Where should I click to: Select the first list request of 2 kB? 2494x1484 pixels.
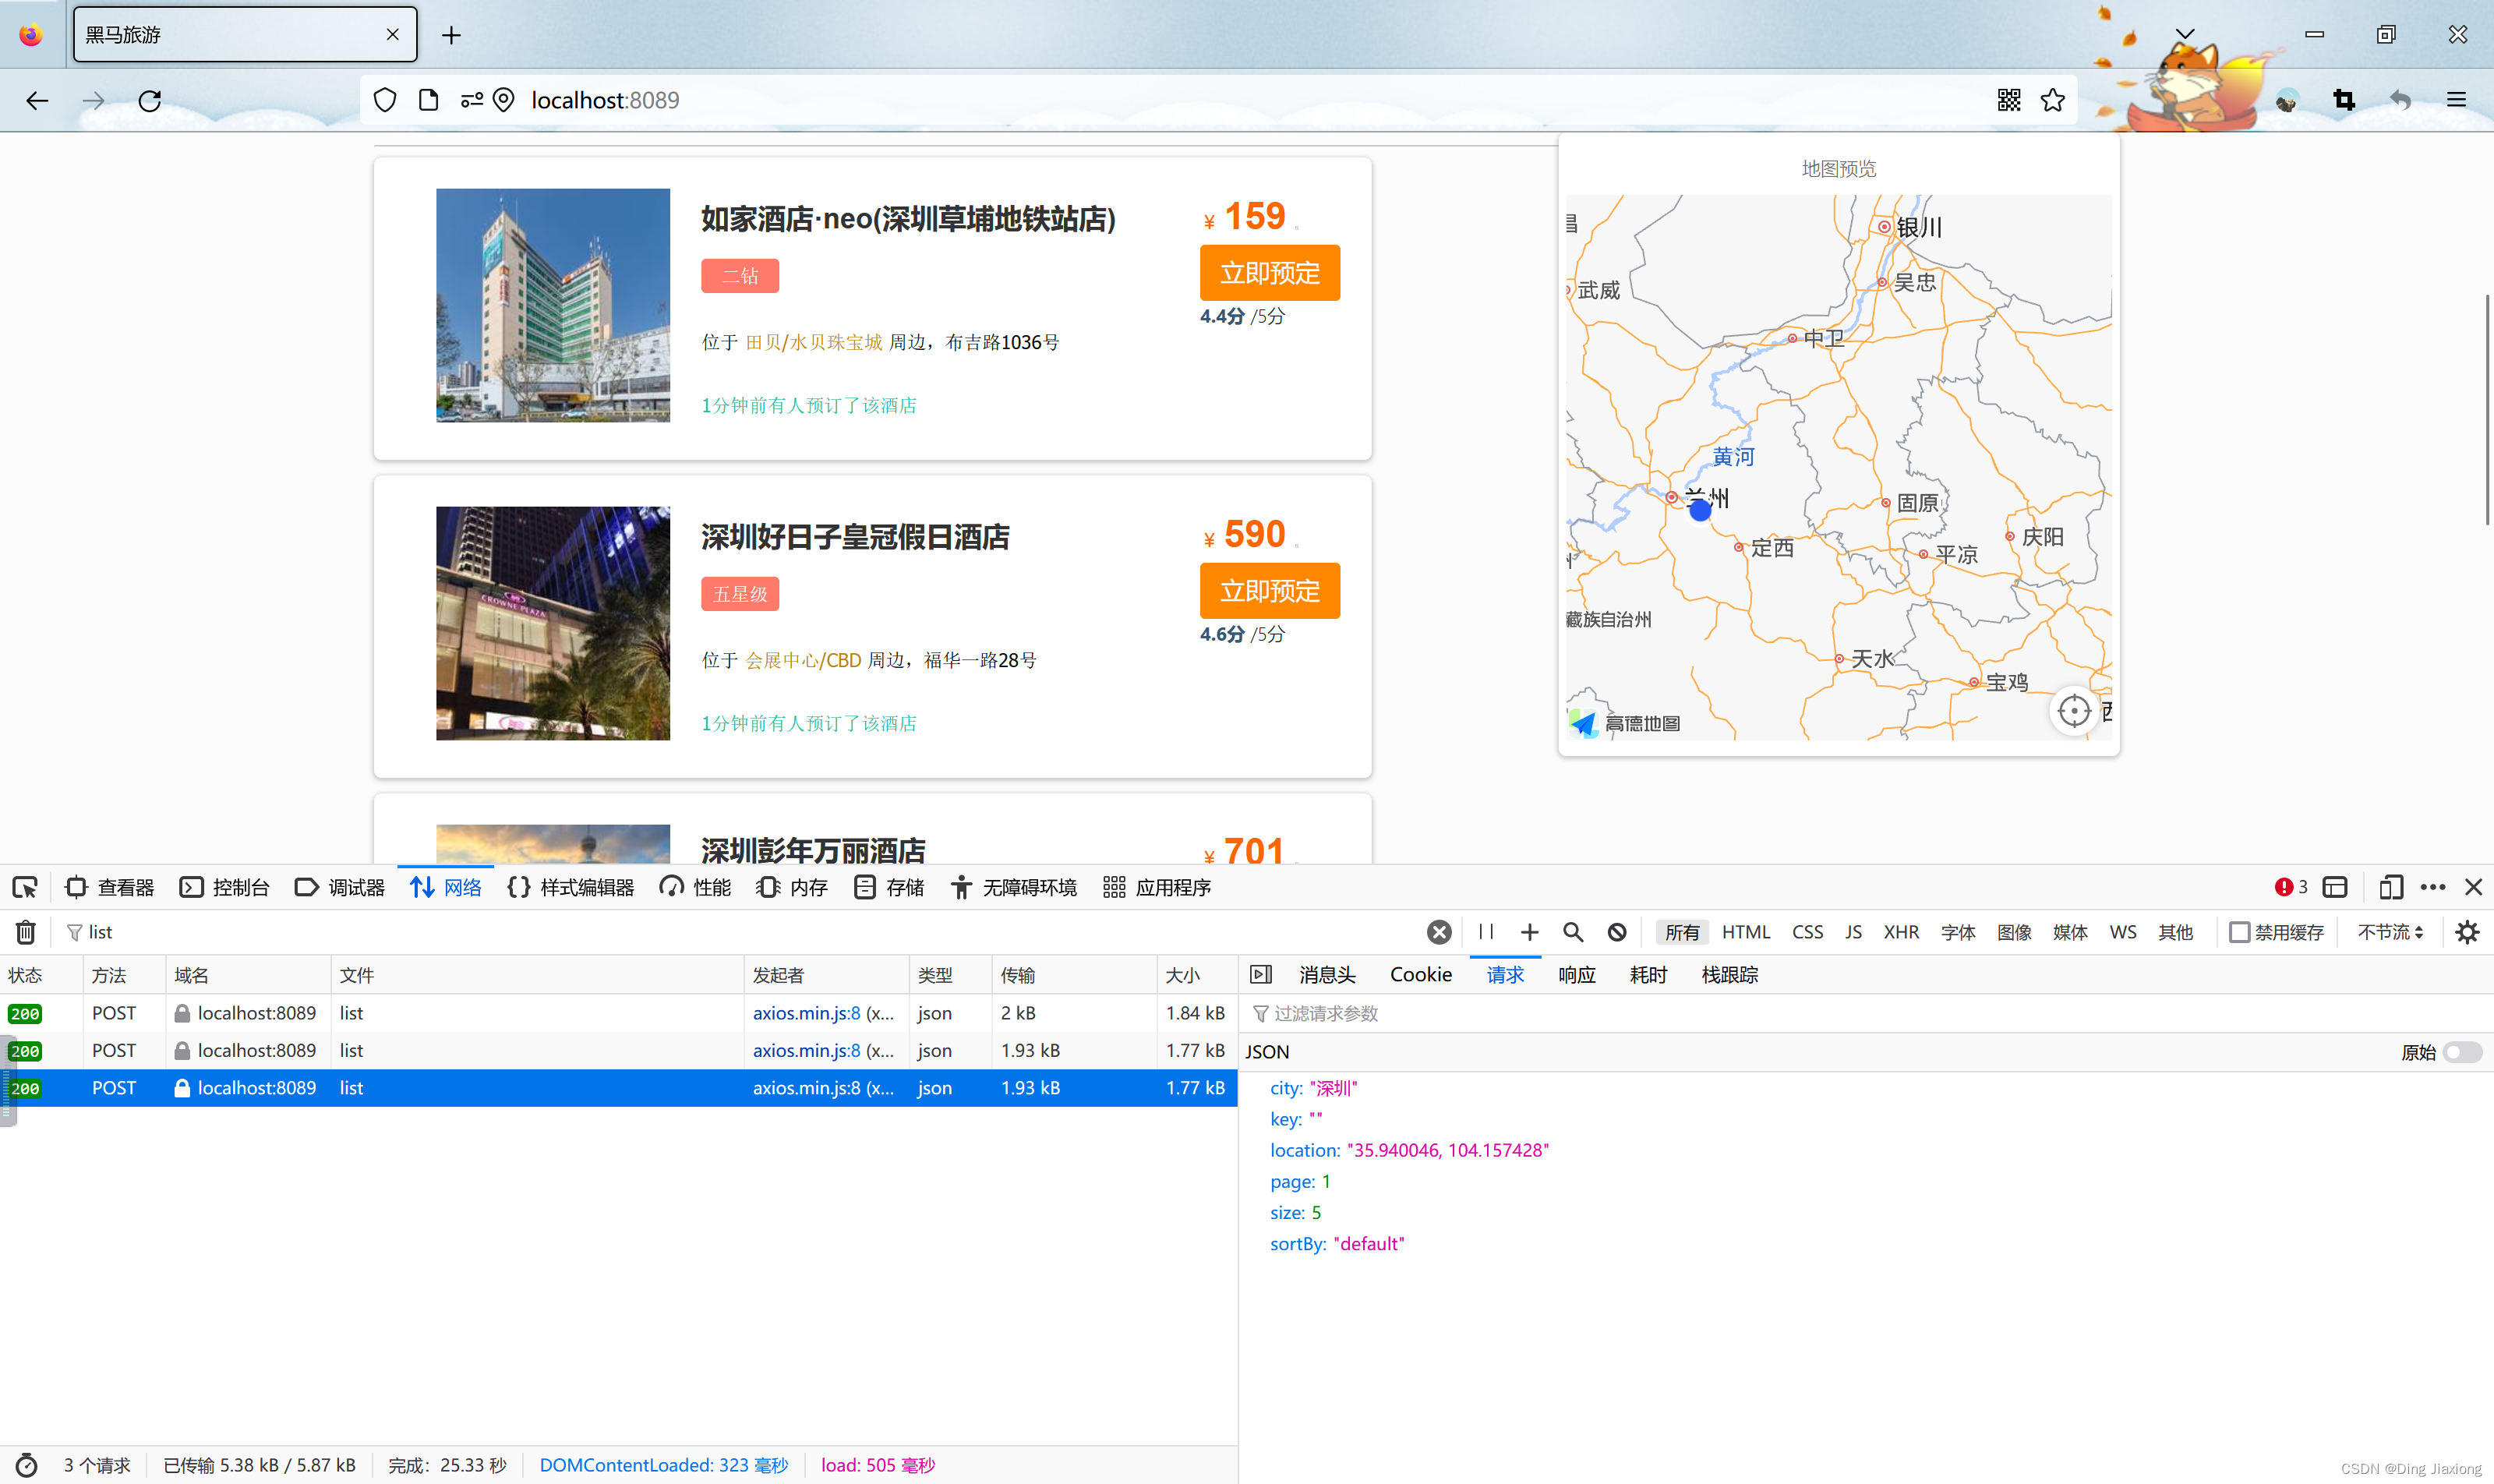(618, 1013)
